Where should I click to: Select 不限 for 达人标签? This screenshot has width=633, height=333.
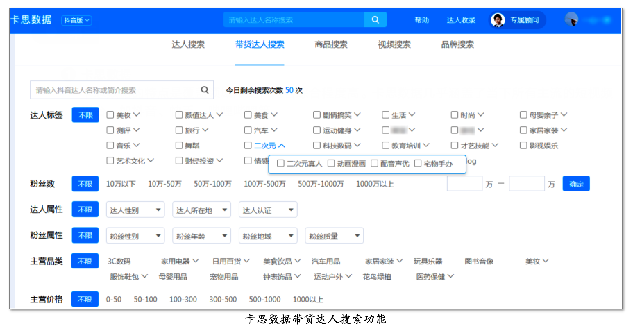85,115
